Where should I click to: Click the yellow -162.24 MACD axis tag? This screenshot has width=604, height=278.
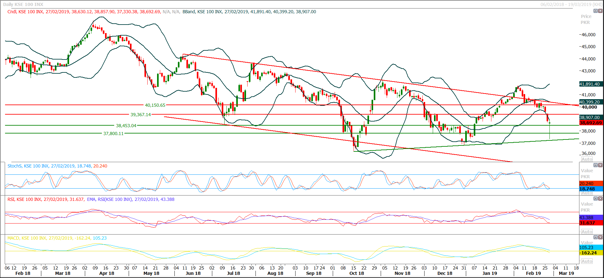pos(591,253)
